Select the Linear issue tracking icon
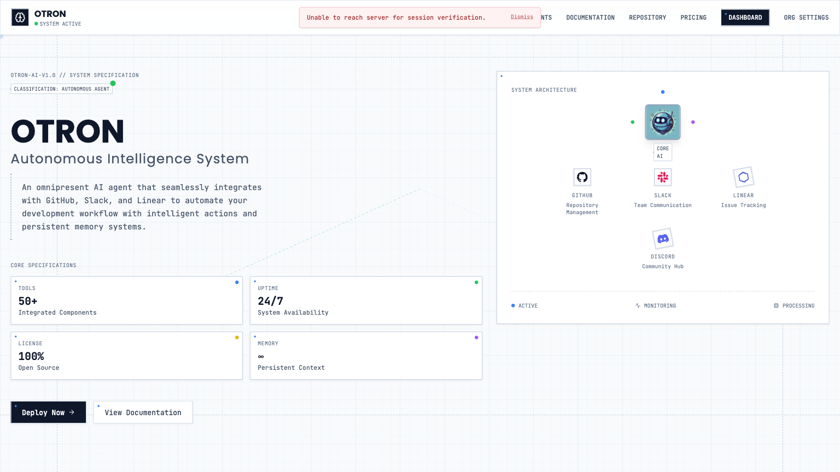The height and width of the screenshot is (472, 840). (743, 177)
